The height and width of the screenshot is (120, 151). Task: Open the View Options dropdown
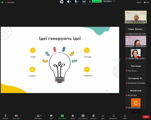pos(109,1)
